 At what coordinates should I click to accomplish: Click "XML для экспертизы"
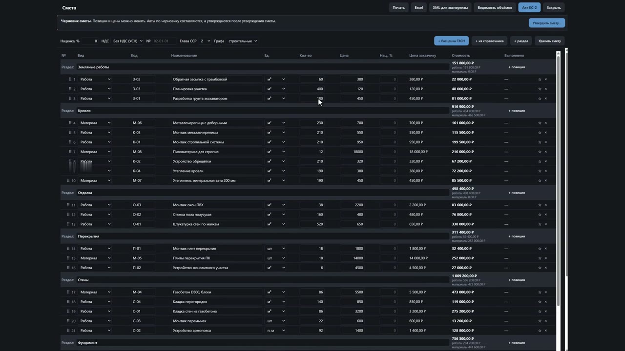coord(450,8)
